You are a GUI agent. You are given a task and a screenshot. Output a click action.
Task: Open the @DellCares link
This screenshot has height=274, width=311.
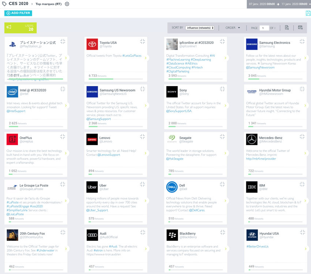[x=197, y=210]
